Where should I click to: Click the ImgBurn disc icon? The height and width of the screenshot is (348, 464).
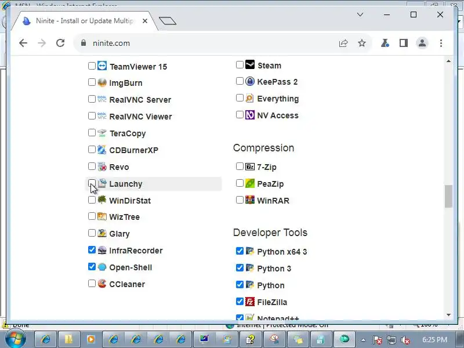click(x=102, y=82)
